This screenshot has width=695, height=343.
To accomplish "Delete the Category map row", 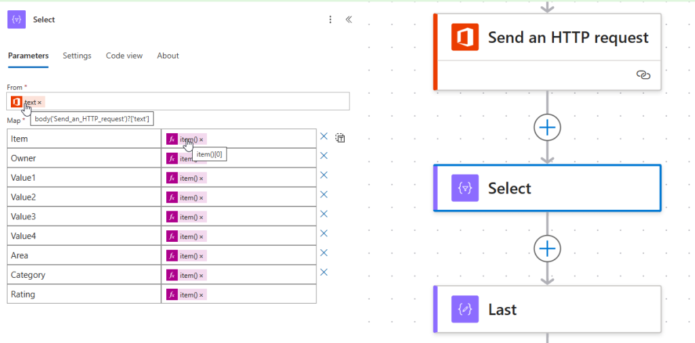I will pyautogui.click(x=324, y=272).
